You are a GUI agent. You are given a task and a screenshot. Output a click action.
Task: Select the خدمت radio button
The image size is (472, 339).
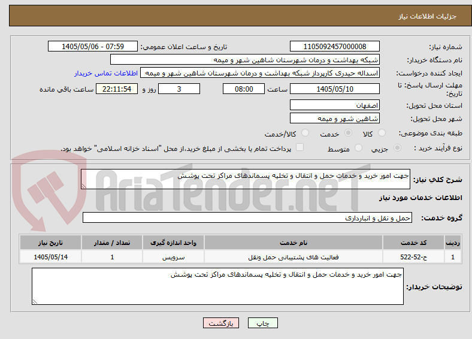(x=348, y=133)
